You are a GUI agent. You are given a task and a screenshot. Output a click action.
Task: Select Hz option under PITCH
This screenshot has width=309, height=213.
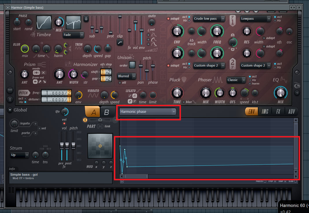(x=25, y=102)
